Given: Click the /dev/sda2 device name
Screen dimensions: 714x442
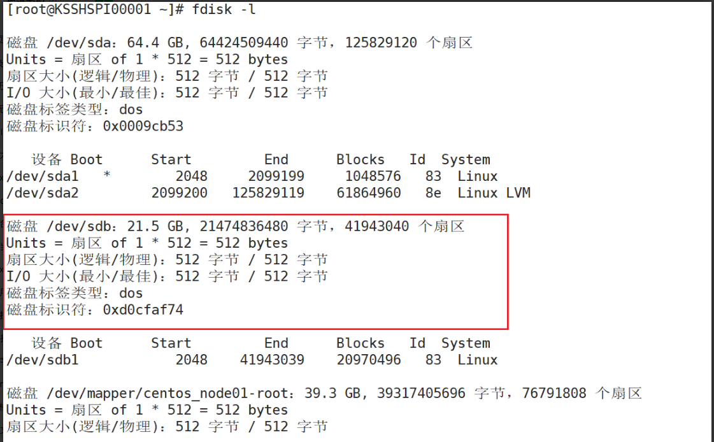Looking at the screenshot, I should 42,193.
